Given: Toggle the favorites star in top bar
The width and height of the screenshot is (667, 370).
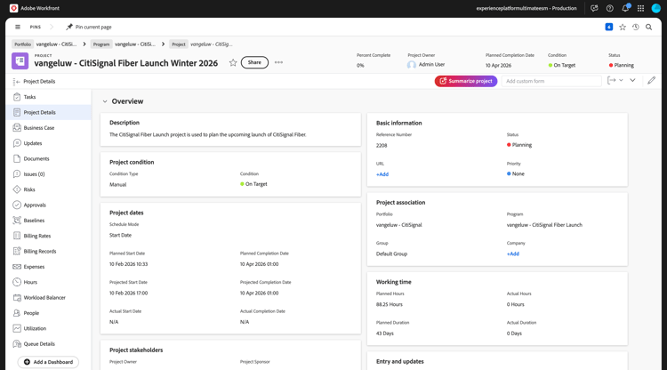Looking at the screenshot, I should (623, 27).
